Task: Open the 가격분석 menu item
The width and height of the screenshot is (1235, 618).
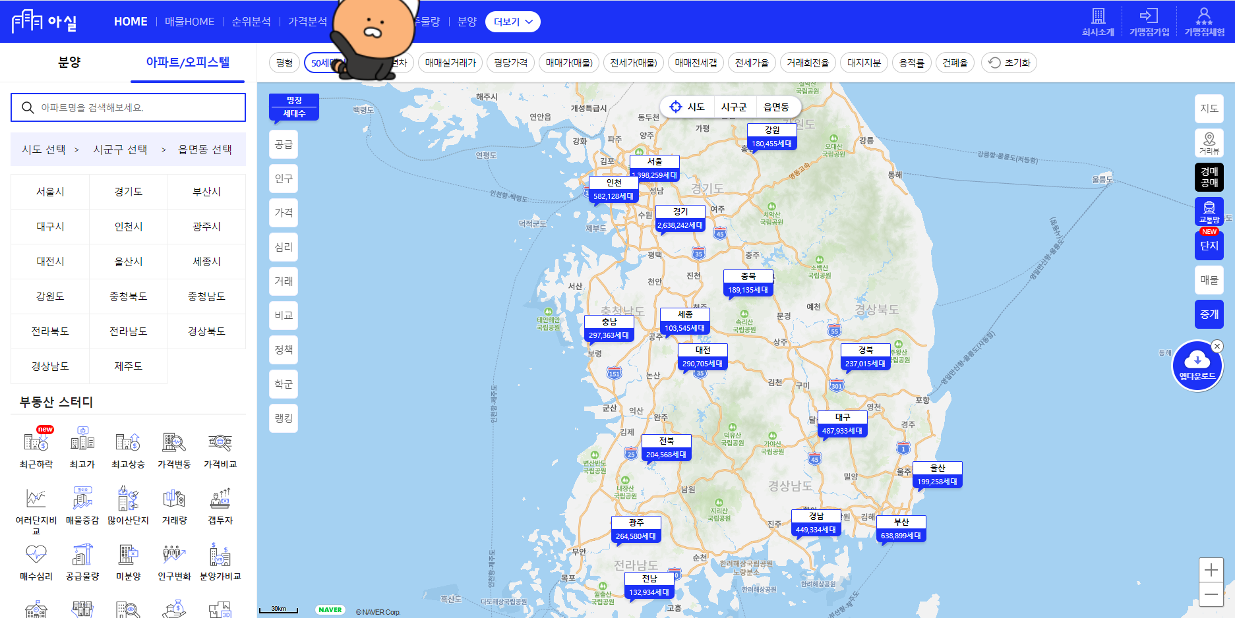Action: [307, 21]
